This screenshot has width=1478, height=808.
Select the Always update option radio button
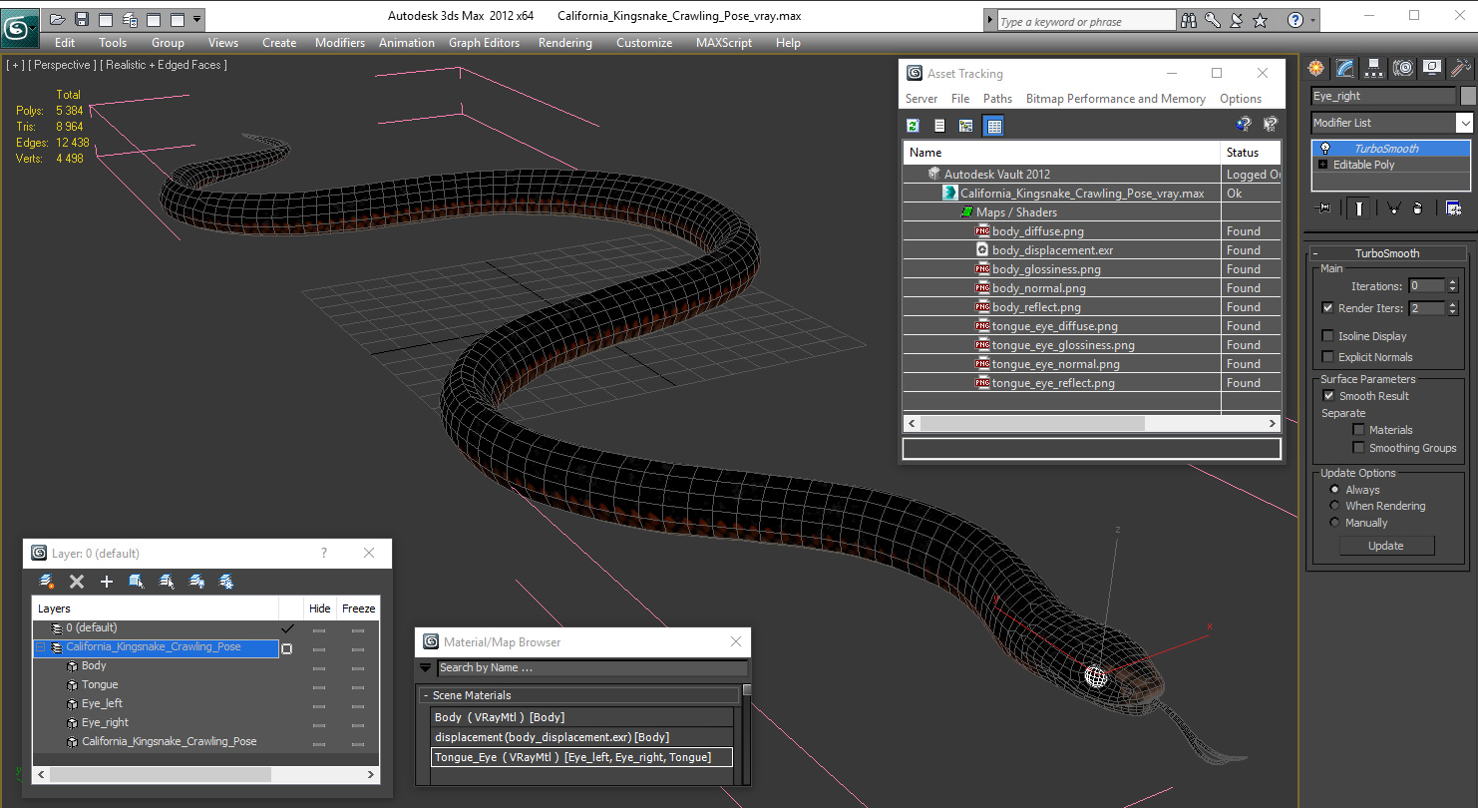(x=1335, y=490)
